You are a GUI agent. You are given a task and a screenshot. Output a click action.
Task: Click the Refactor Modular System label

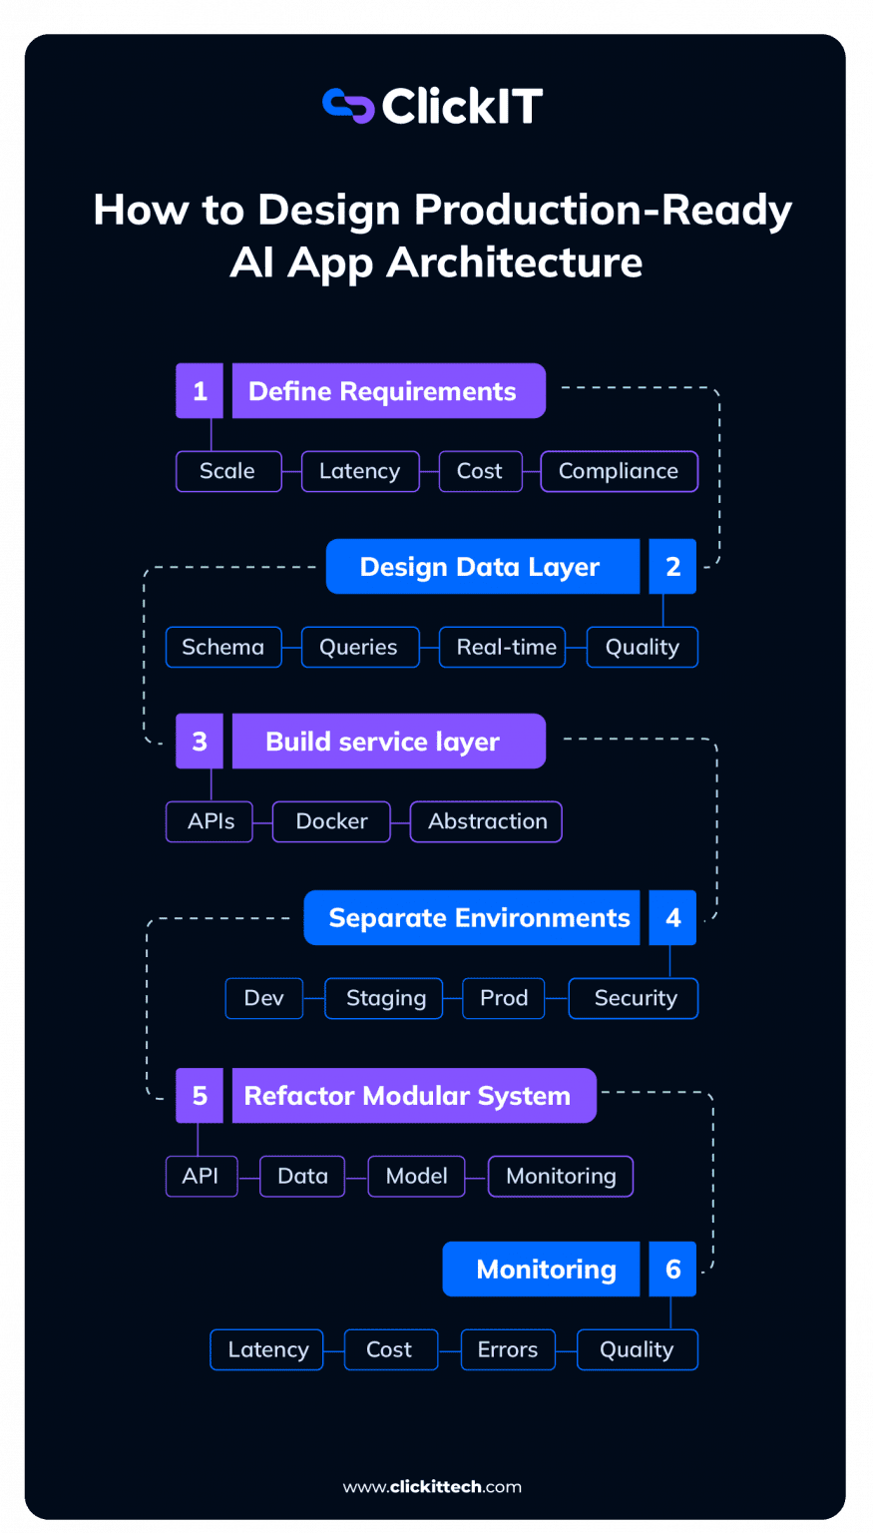pos(414,1096)
